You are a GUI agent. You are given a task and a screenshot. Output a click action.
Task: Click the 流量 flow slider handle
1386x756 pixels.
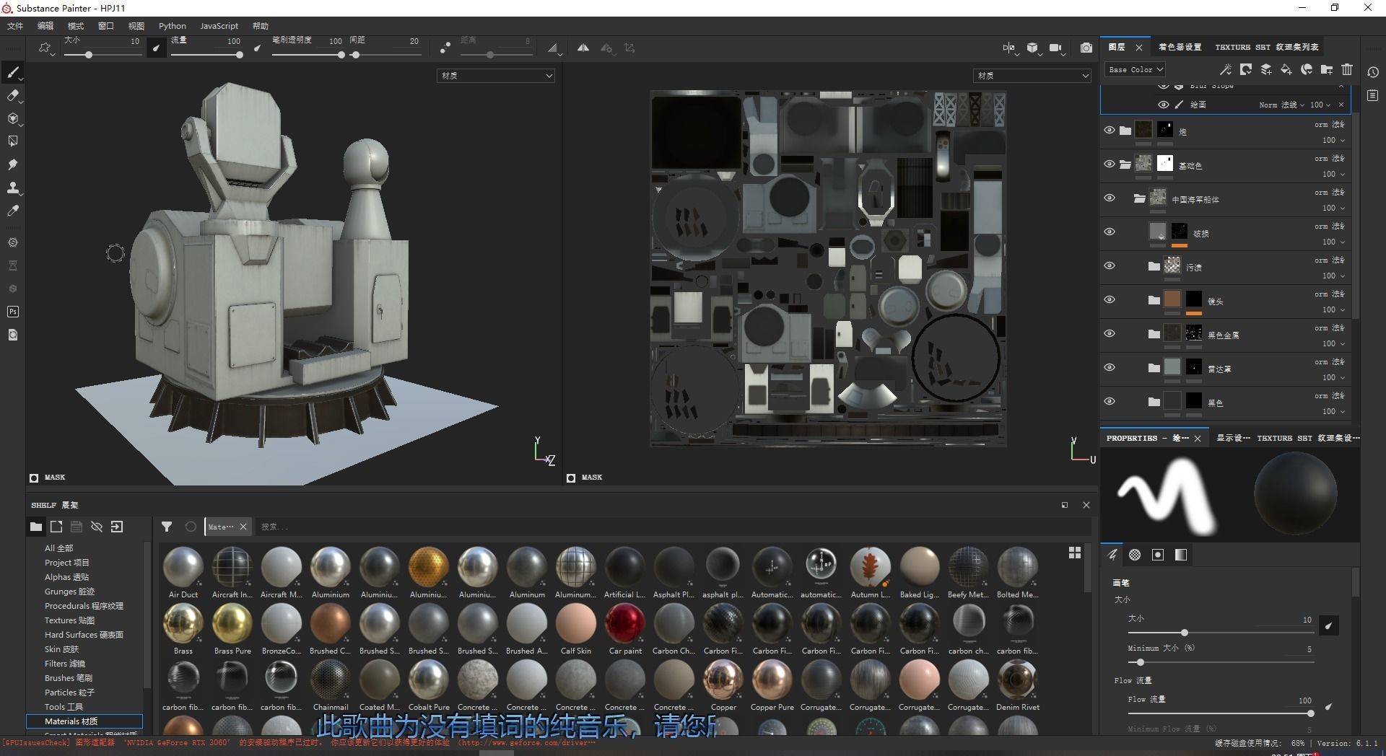(239, 55)
